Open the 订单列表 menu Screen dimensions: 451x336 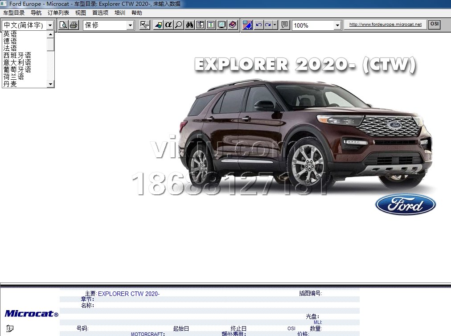pos(58,13)
